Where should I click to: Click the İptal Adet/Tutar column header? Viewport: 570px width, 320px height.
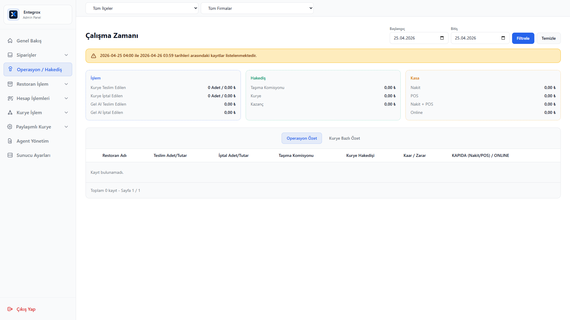[x=233, y=155]
